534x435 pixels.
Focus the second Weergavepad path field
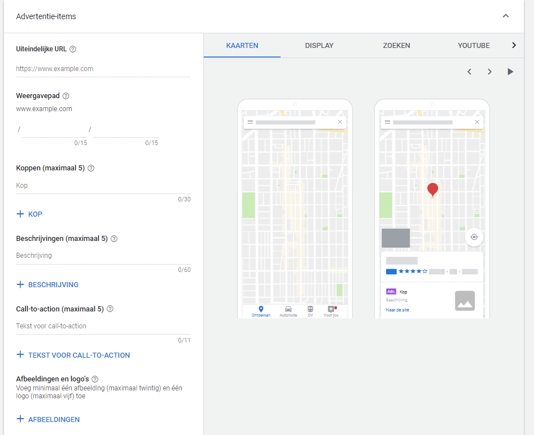coord(126,130)
